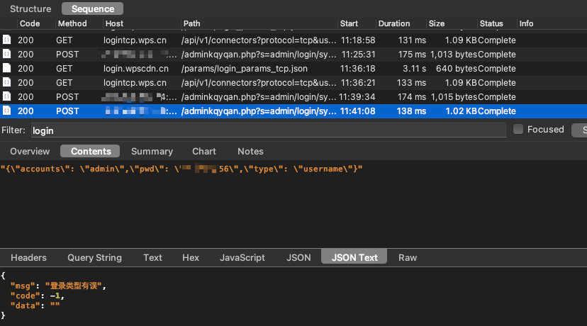Viewport: 587px width, 326px height.
Task: Click path /params/login_params_tcp.json
Action: 244,69
